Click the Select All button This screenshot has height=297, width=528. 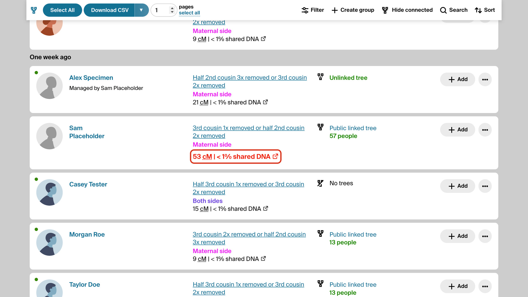coord(62,10)
